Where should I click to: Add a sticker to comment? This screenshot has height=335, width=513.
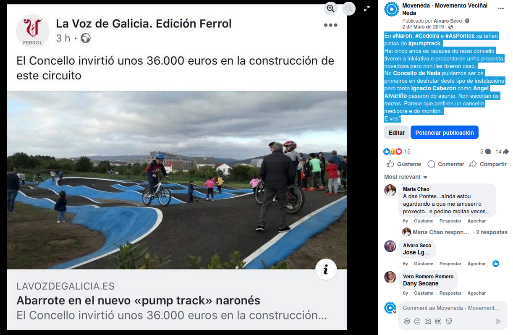449,321
